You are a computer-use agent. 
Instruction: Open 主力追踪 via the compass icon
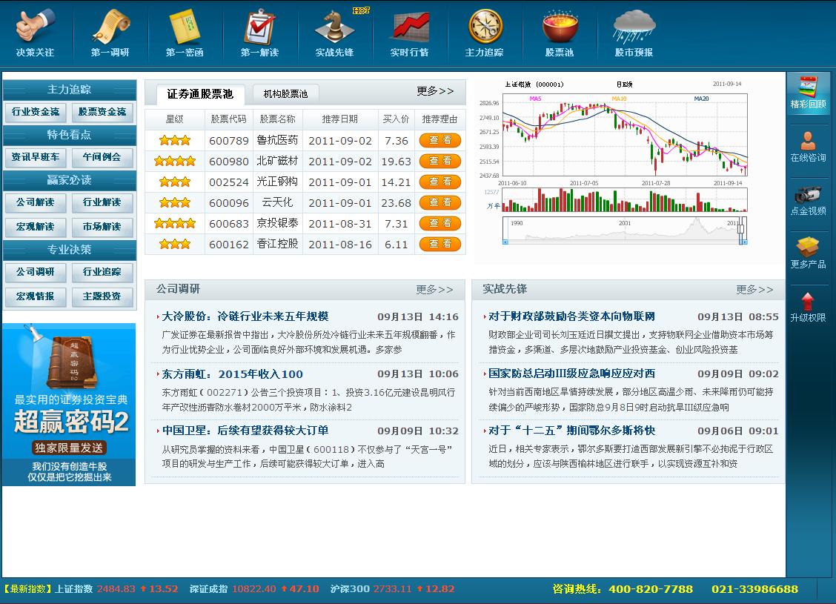[485, 31]
